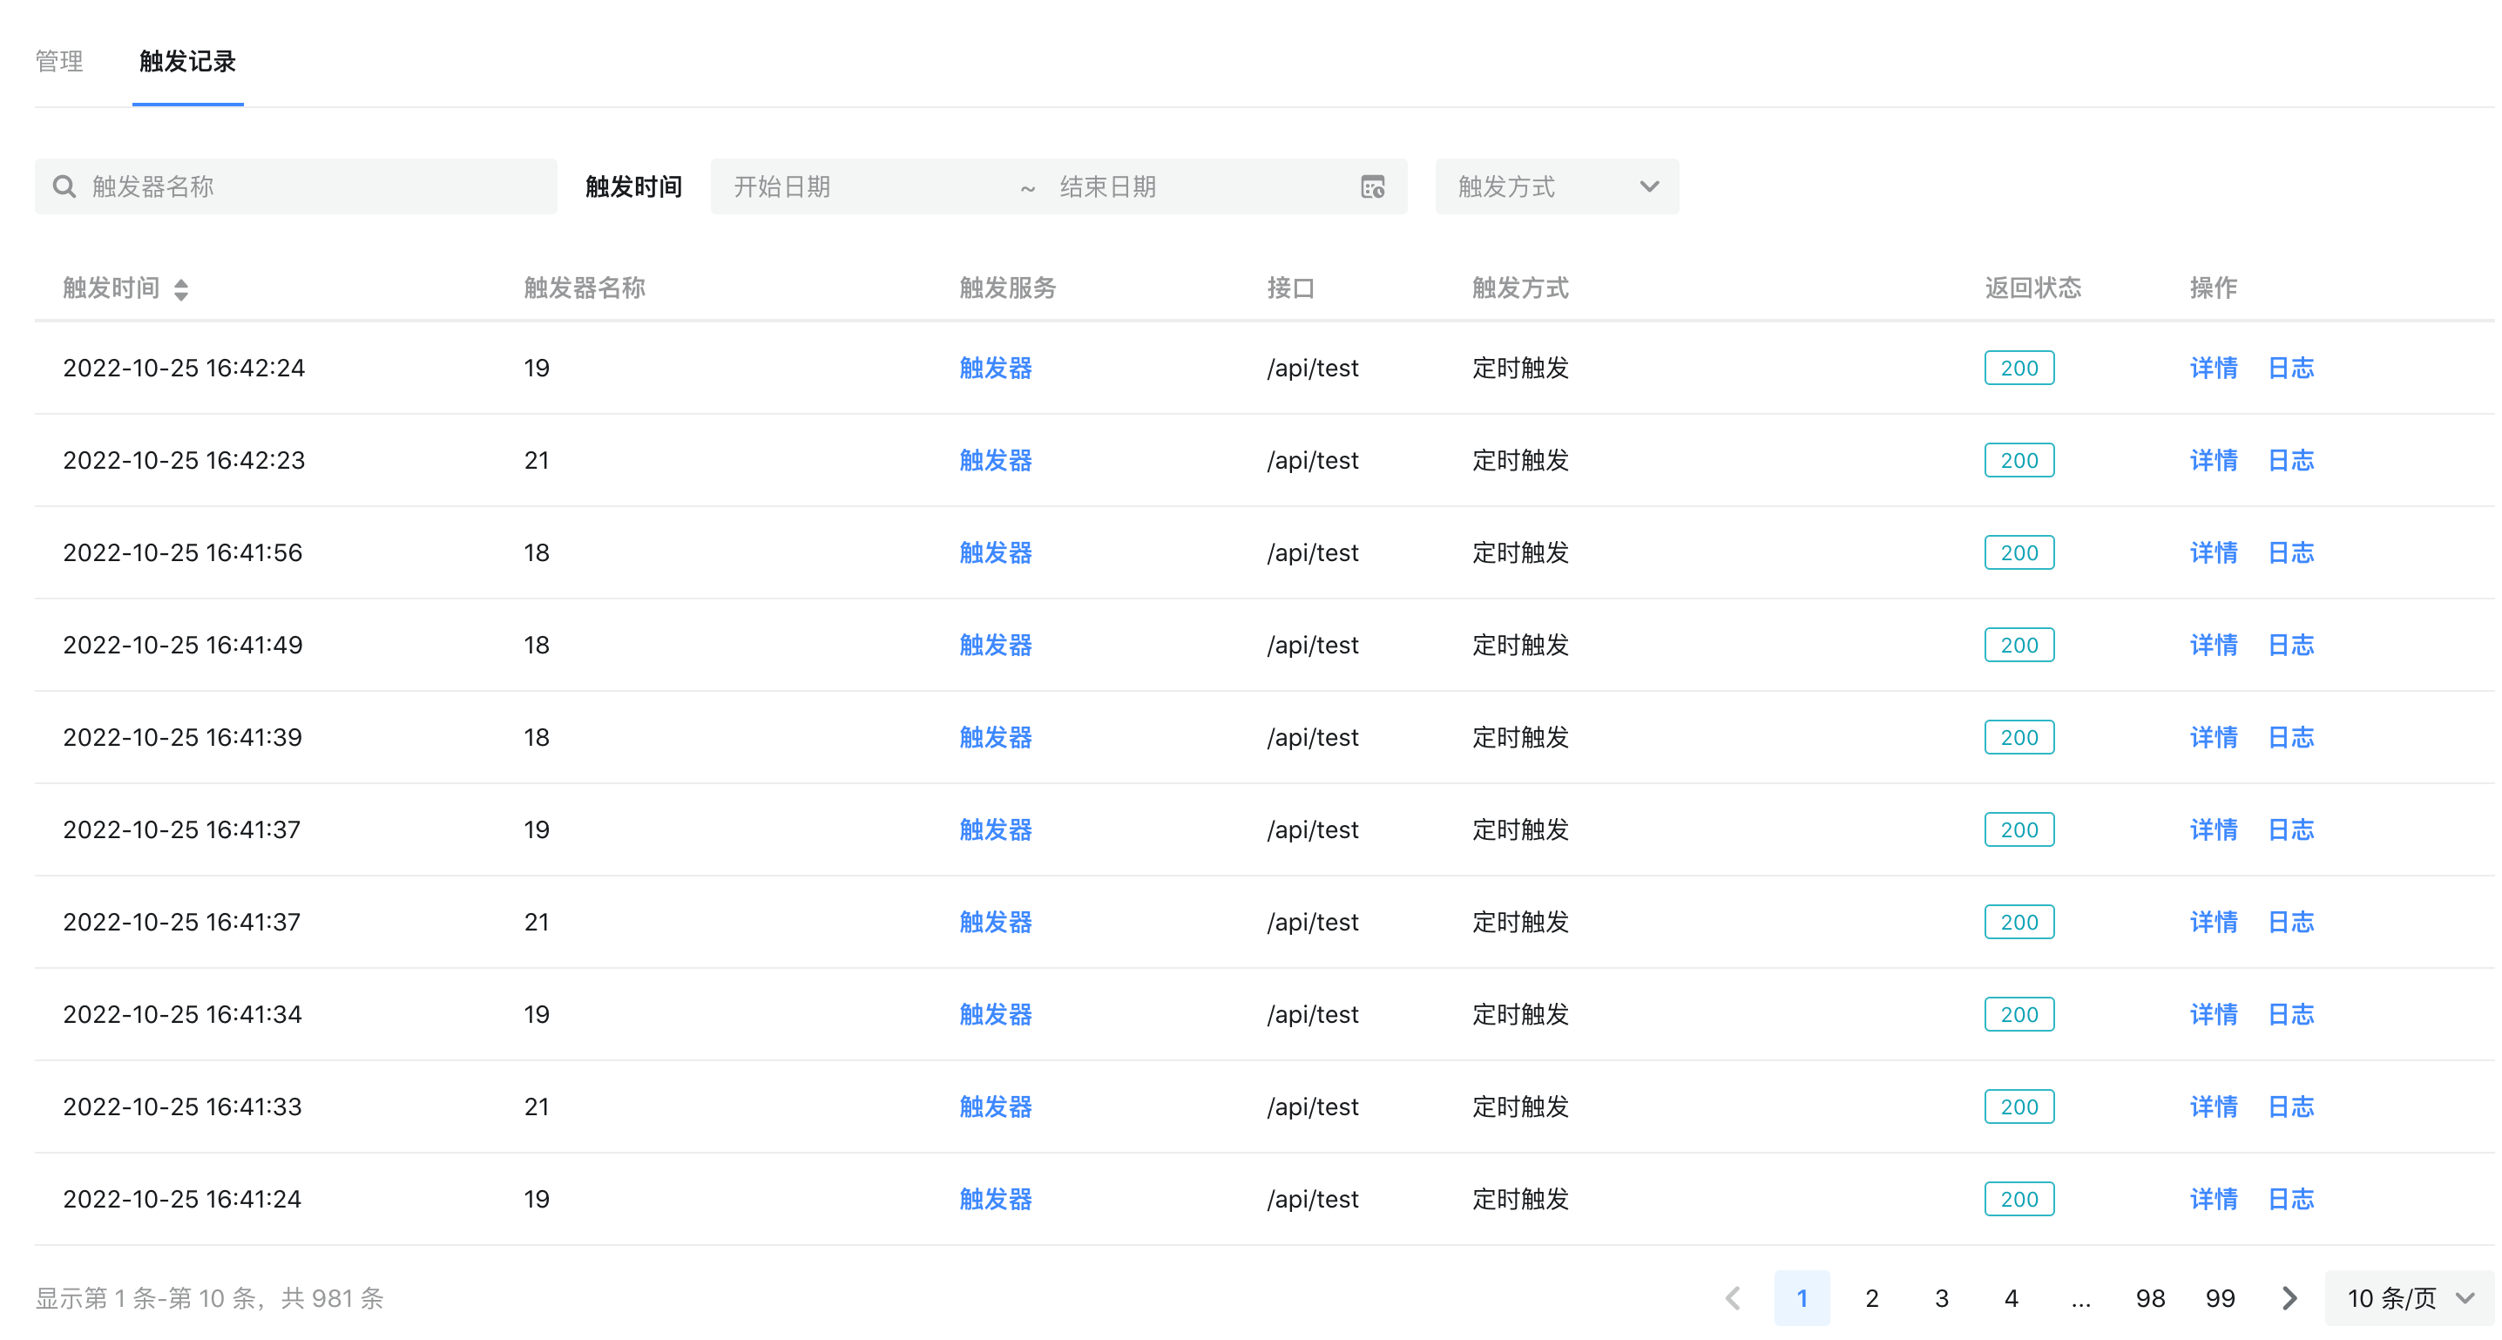
Task: Focus the 触发器名称 search field
Action: click(x=296, y=186)
